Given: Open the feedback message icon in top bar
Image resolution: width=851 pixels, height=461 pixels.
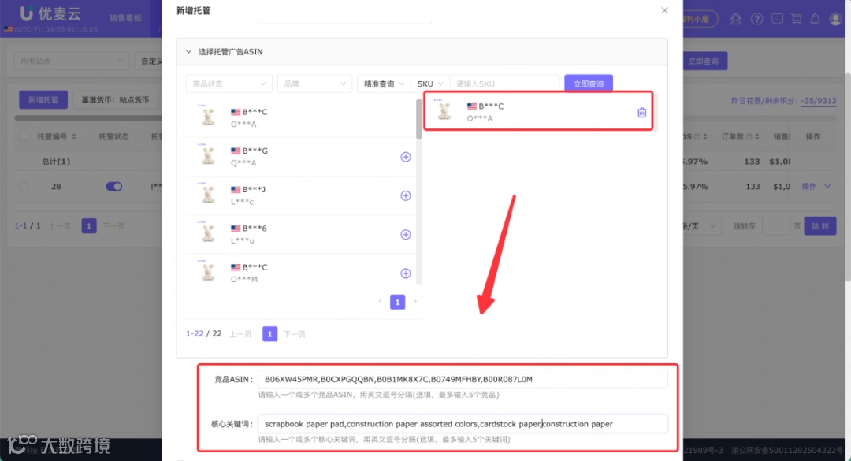Looking at the screenshot, I should click(x=779, y=19).
